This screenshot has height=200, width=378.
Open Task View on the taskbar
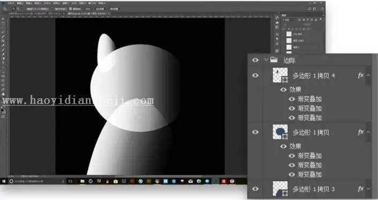(x=70, y=181)
